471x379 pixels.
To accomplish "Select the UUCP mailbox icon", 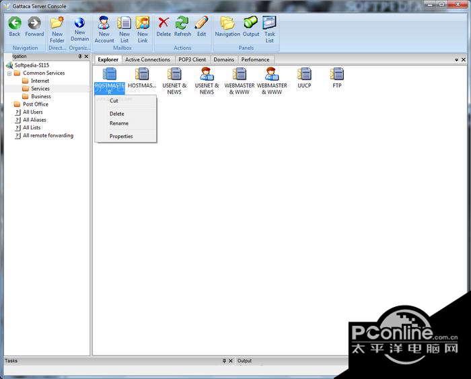I will (304, 73).
